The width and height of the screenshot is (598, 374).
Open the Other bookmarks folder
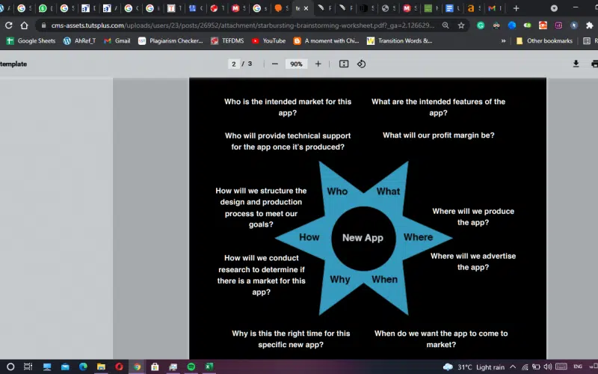point(544,41)
